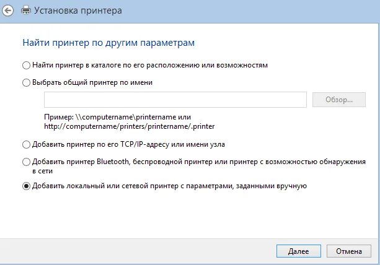Select the Bluetooth printer radio button
This screenshot has width=380, height=265.
click(26, 162)
